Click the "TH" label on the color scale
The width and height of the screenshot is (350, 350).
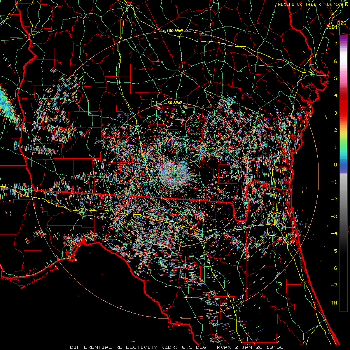(x=334, y=303)
